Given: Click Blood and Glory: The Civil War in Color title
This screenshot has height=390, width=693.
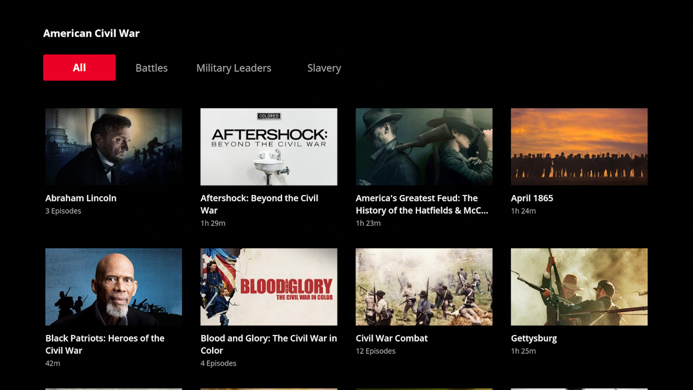Looking at the screenshot, I should (x=269, y=344).
